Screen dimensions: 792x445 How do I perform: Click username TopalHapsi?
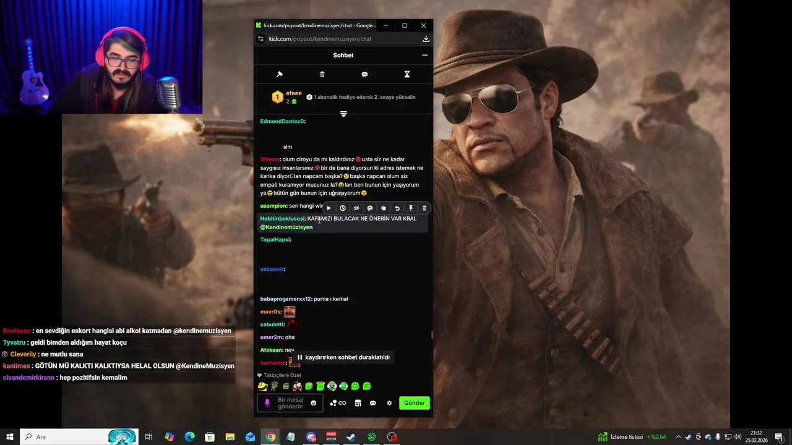pos(275,240)
